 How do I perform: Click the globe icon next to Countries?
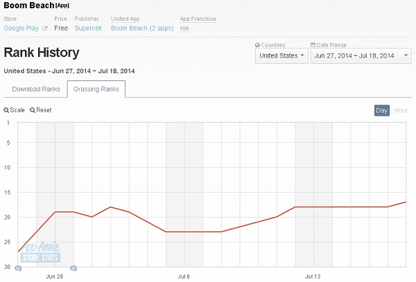[257, 45]
